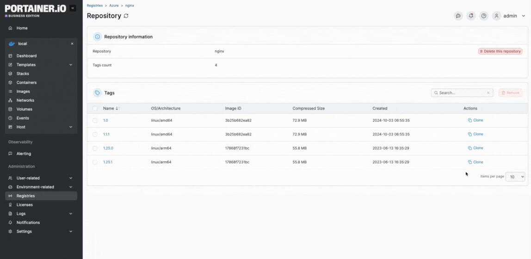Click the admin user avatar icon

[x=496, y=16]
